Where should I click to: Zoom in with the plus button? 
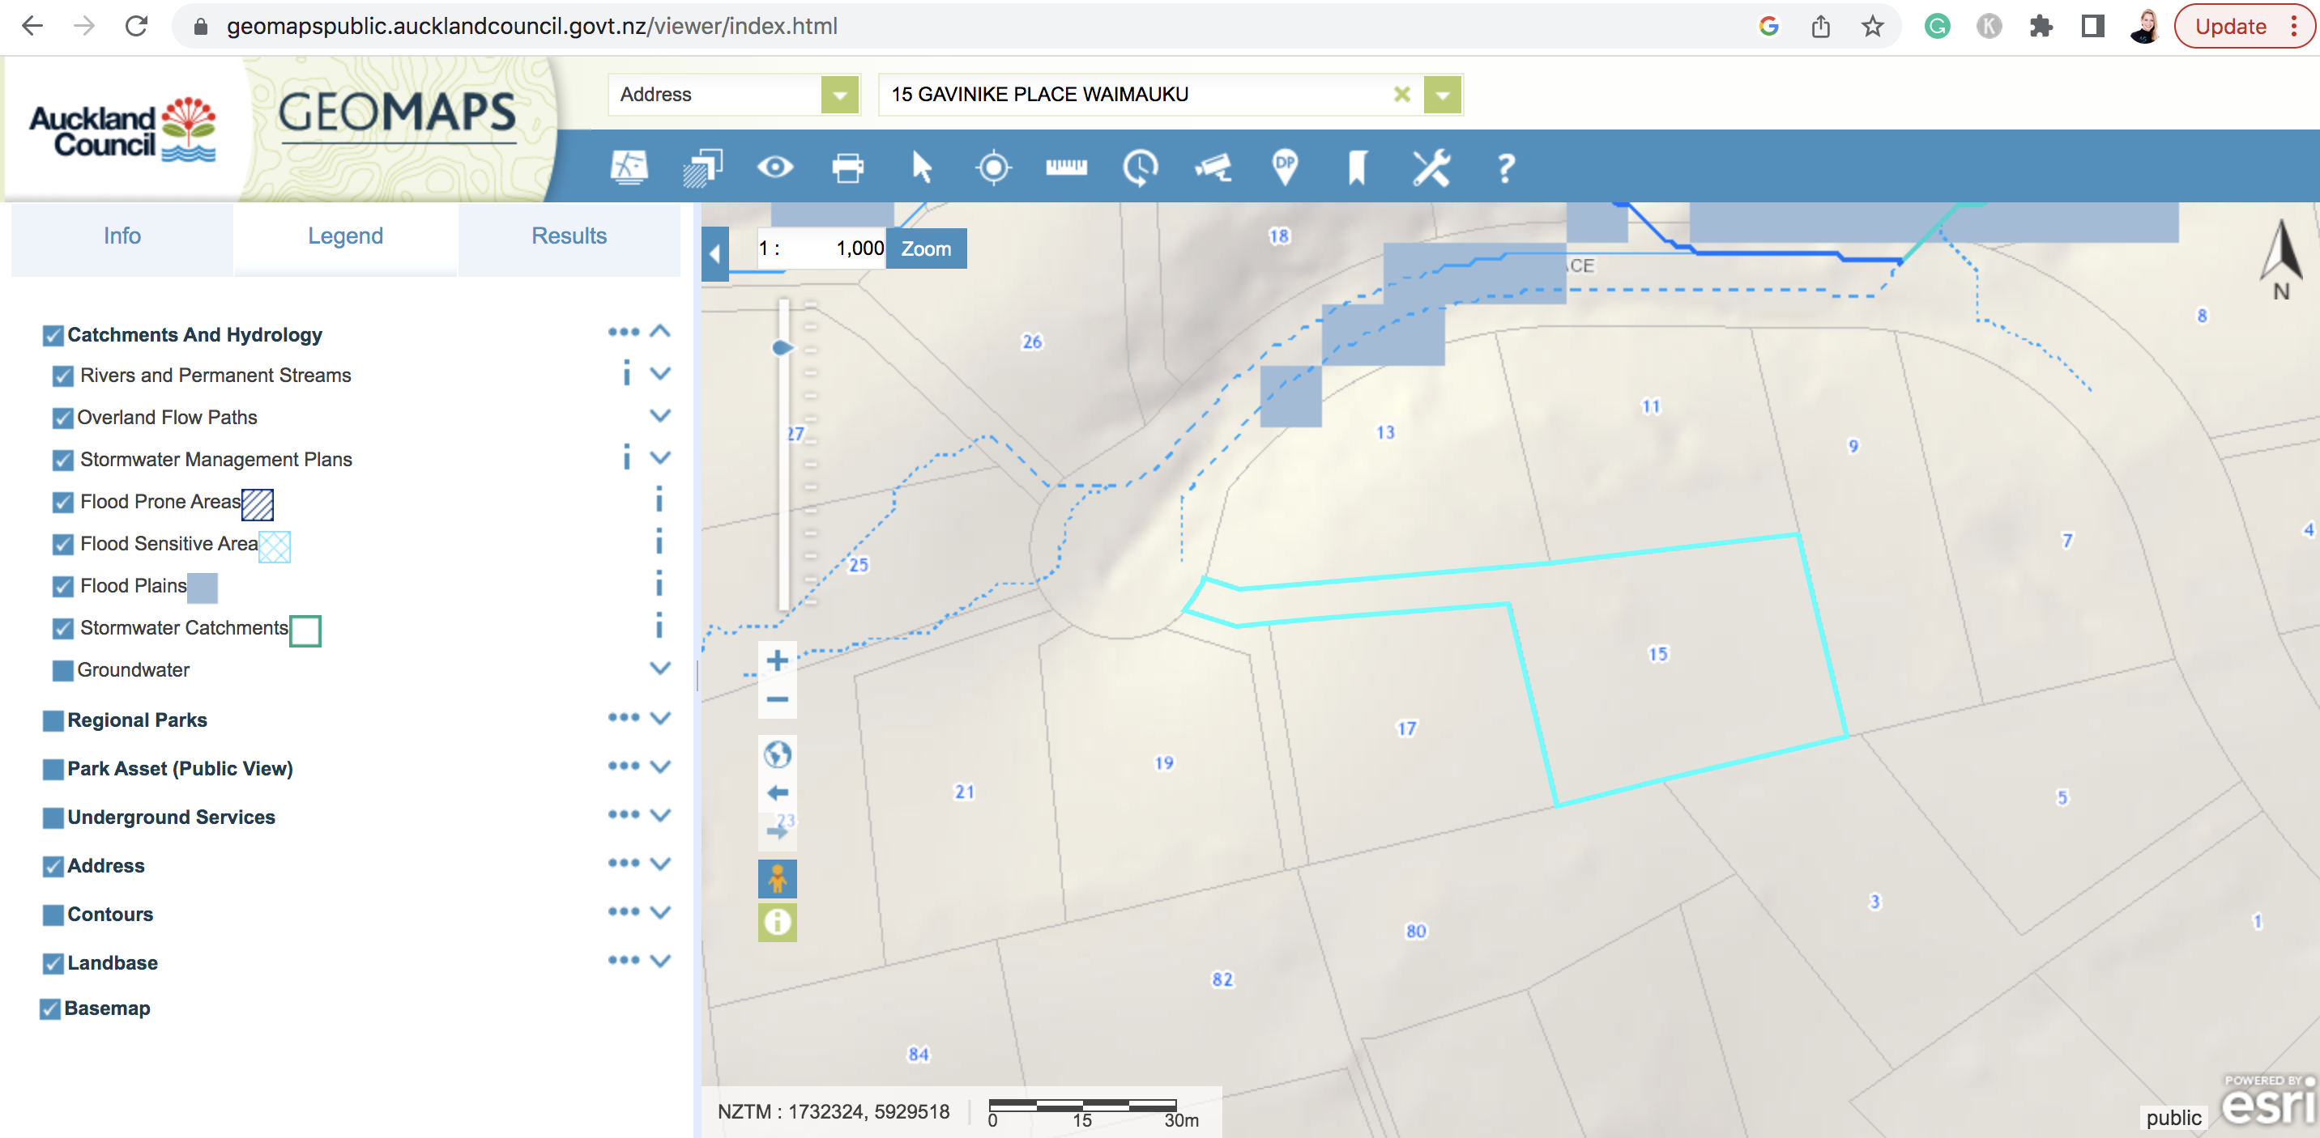pyautogui.click(x=777, y=661)
